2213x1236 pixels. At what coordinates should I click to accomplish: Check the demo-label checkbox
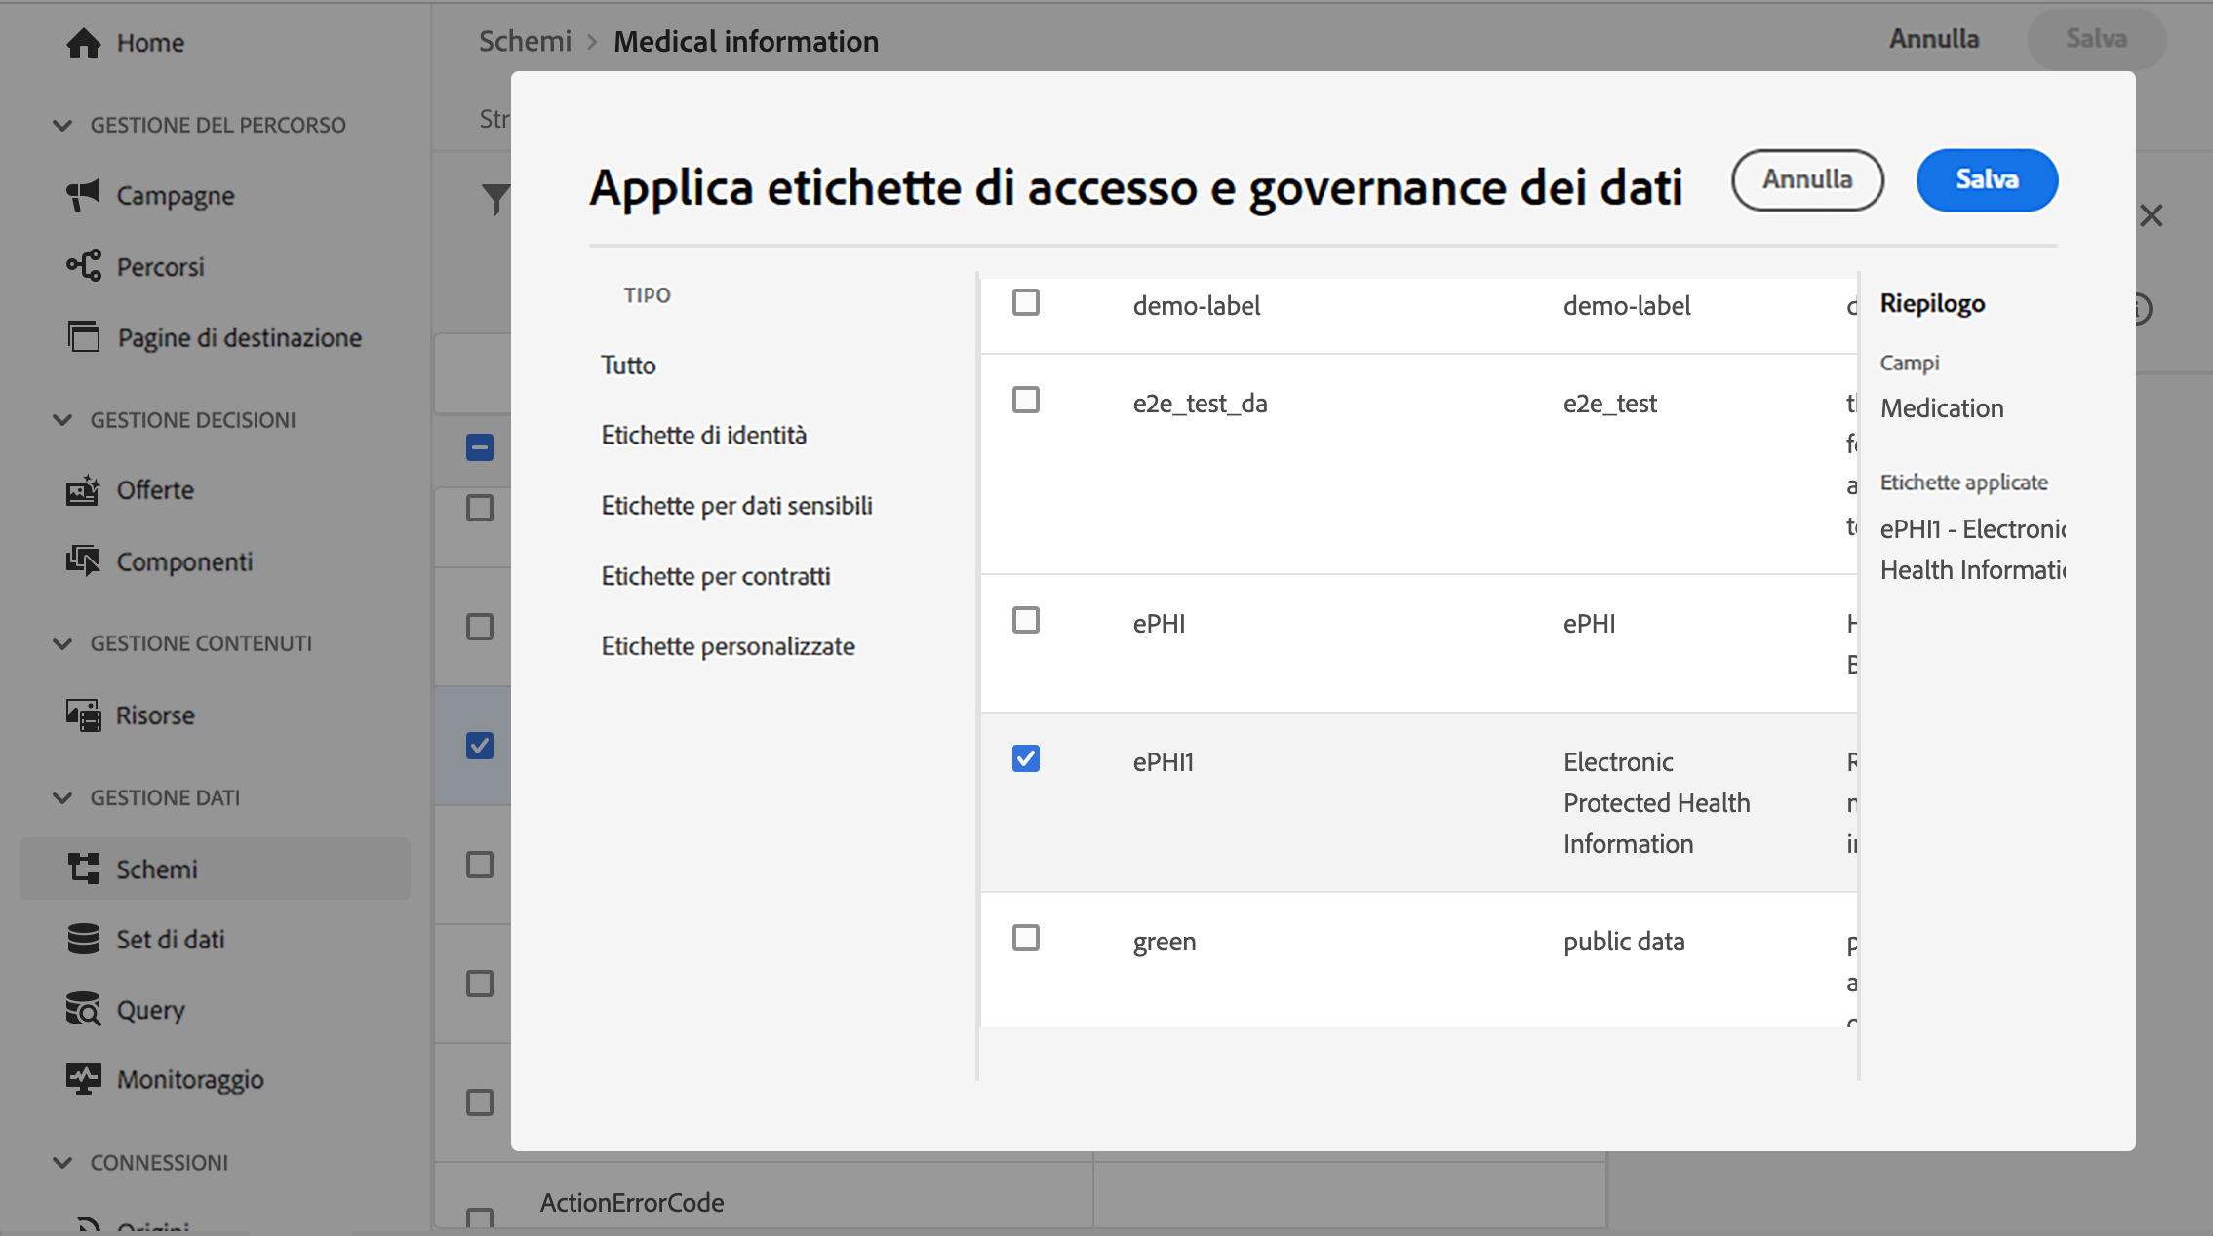(1025, 303)
